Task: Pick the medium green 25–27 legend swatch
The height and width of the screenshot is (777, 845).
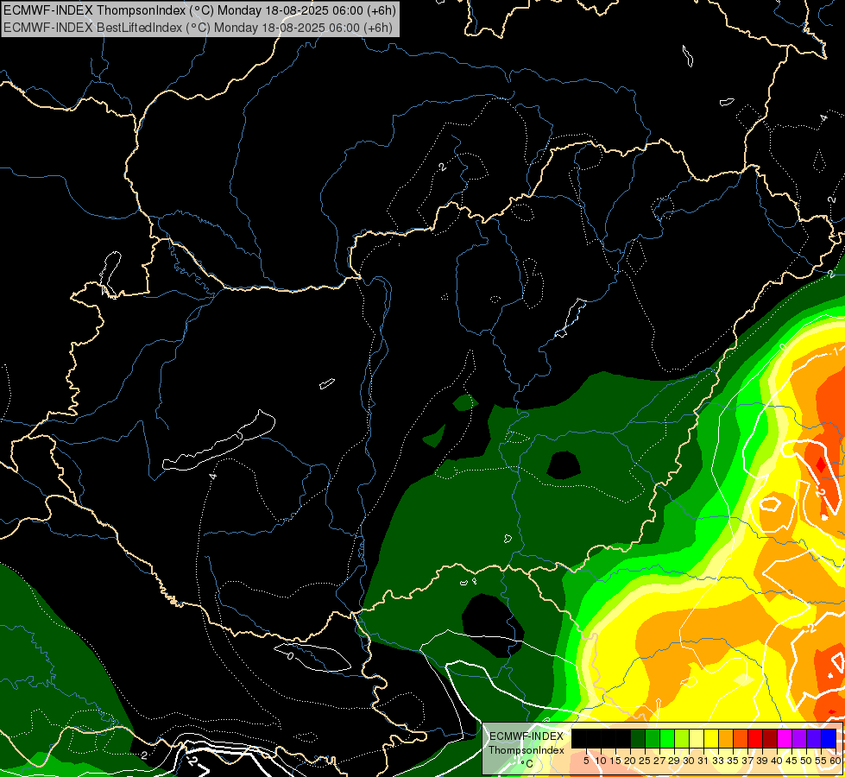Action: (652, 738)
